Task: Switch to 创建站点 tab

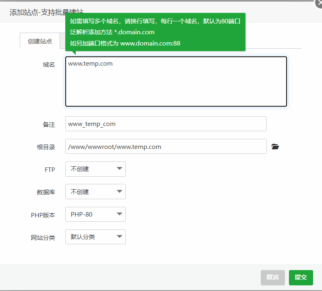Action: coord(40,41)
